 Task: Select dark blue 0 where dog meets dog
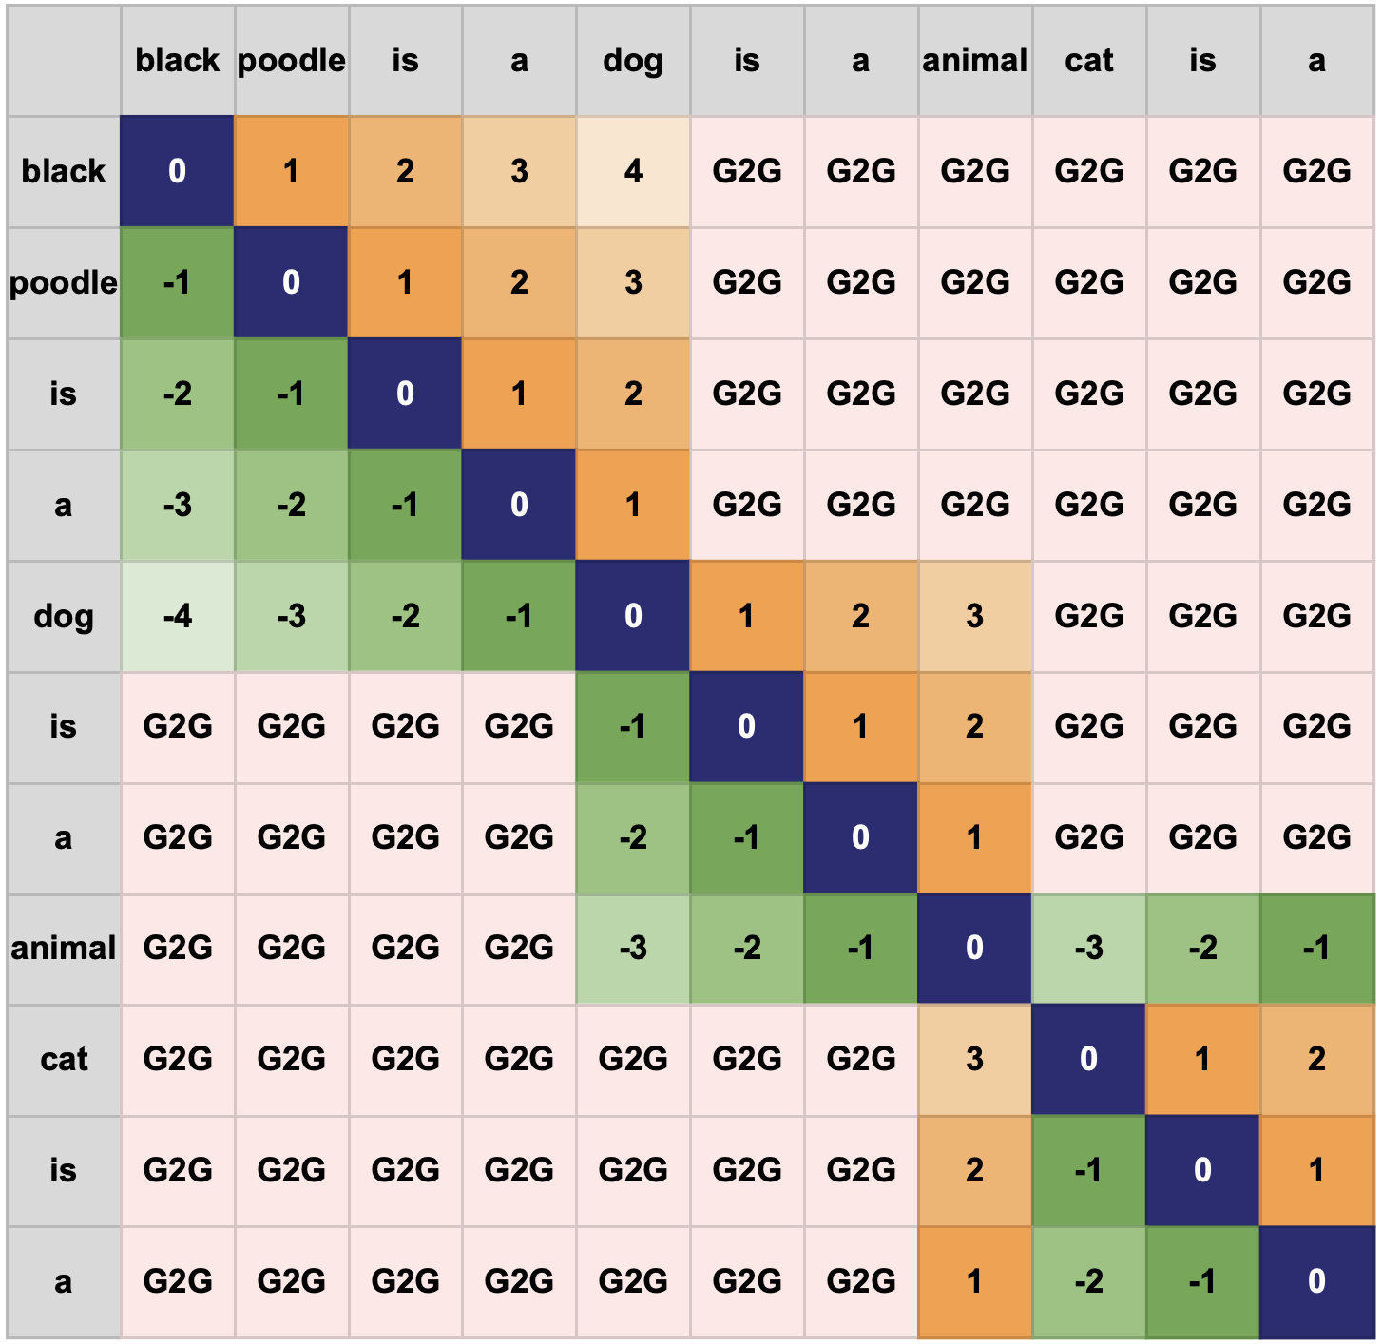(x=633, y=616)
